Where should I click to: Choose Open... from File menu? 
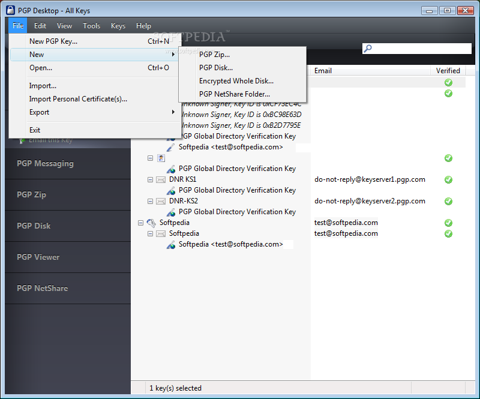(x=94, y=68)
